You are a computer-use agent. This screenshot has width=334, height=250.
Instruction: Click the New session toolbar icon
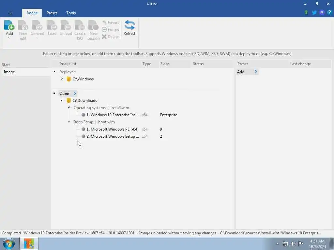tap(94, 30)
